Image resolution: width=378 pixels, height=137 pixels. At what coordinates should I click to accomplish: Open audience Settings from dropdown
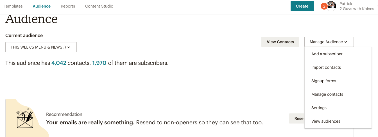click(x=319, y=108)
